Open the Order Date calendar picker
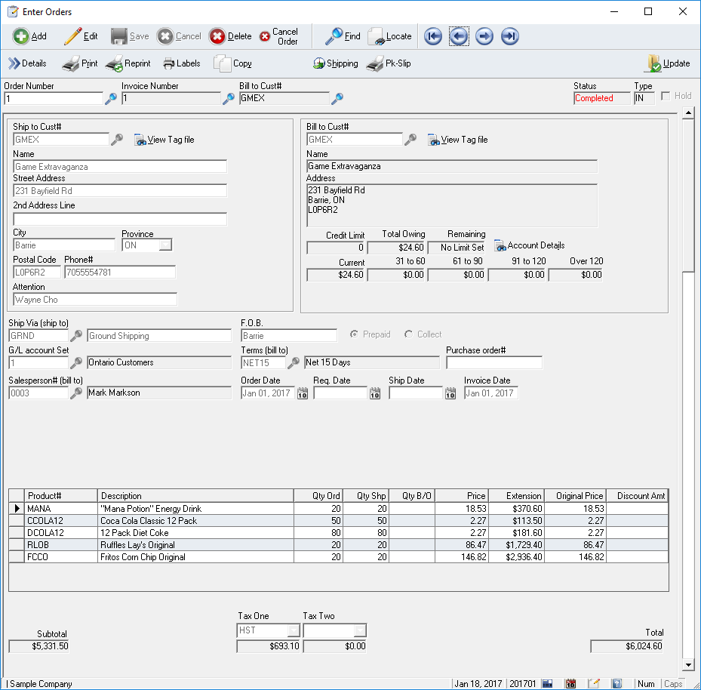Screen dimensions: 701x690 [303, 393]
